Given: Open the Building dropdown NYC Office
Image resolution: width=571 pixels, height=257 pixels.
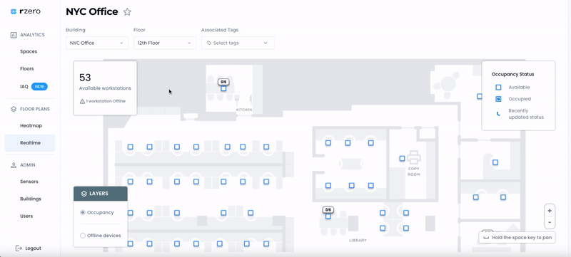Looking at the screenshot, I should point(97,43).
